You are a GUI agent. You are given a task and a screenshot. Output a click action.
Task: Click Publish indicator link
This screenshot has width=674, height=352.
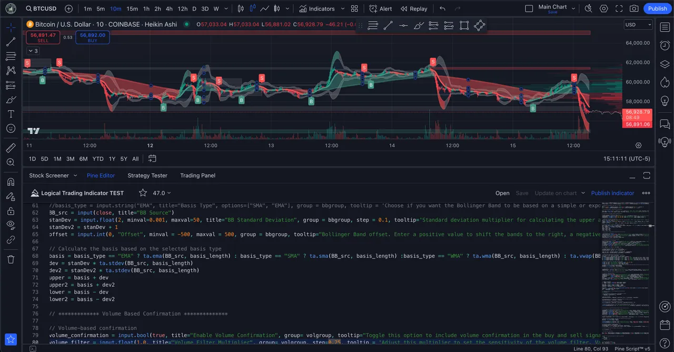coord(612,193)
